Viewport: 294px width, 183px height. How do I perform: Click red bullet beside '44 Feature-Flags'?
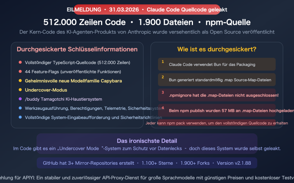pyautogui.click(x=20, y=71)
